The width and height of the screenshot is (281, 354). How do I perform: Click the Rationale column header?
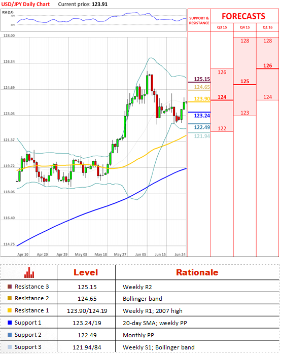point(197,272)
